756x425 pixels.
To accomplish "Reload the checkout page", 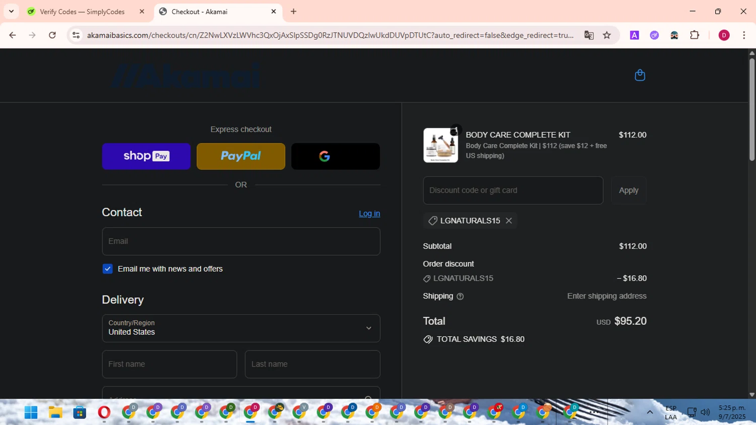I will tap(52, 35).
